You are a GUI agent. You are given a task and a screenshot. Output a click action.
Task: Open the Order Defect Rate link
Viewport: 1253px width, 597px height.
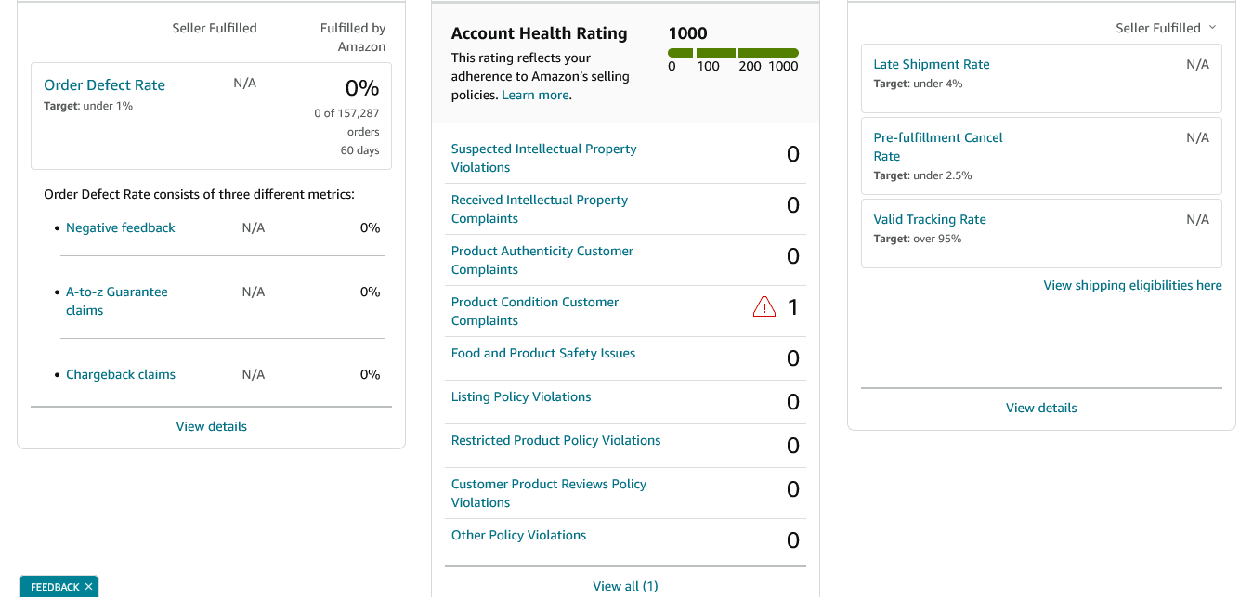click(x=104, y=84)
